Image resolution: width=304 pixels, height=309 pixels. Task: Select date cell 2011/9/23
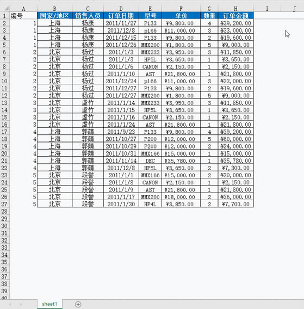pyautogui.click(x=121, y=132)
